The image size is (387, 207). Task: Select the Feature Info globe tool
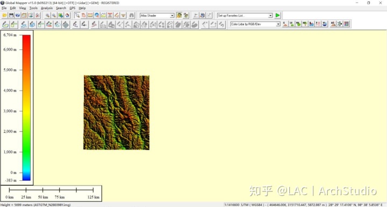97,16
